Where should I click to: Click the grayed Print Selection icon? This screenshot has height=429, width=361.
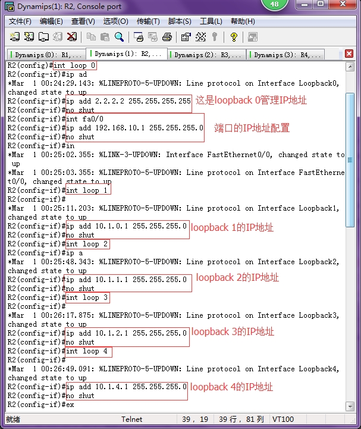153,37
